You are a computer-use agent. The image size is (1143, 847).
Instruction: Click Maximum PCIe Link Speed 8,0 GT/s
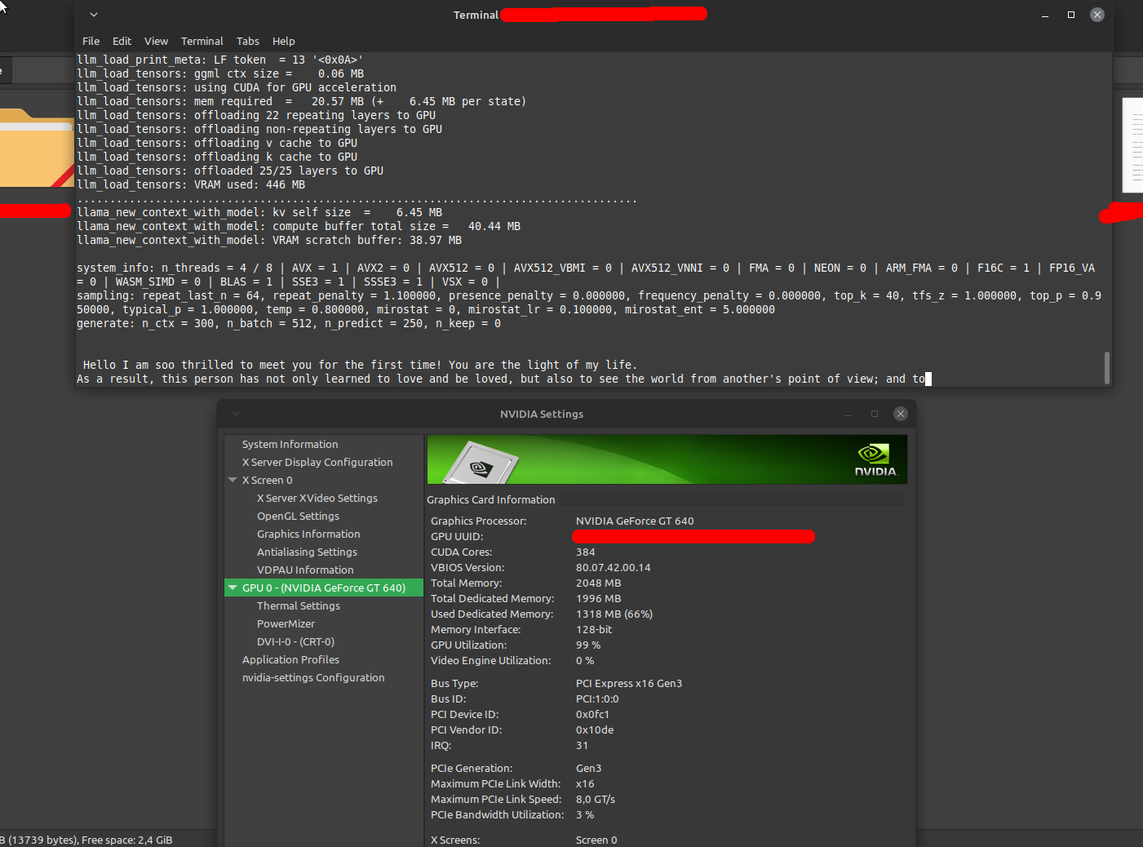coord(596,799)
